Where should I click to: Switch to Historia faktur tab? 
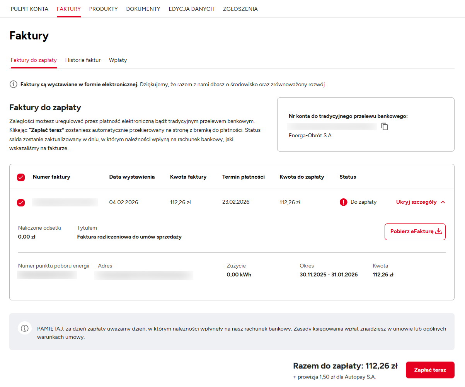point(83,60)
